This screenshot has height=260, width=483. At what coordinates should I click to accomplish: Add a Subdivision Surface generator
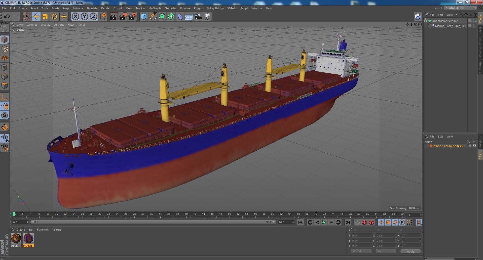coord(162,17)
